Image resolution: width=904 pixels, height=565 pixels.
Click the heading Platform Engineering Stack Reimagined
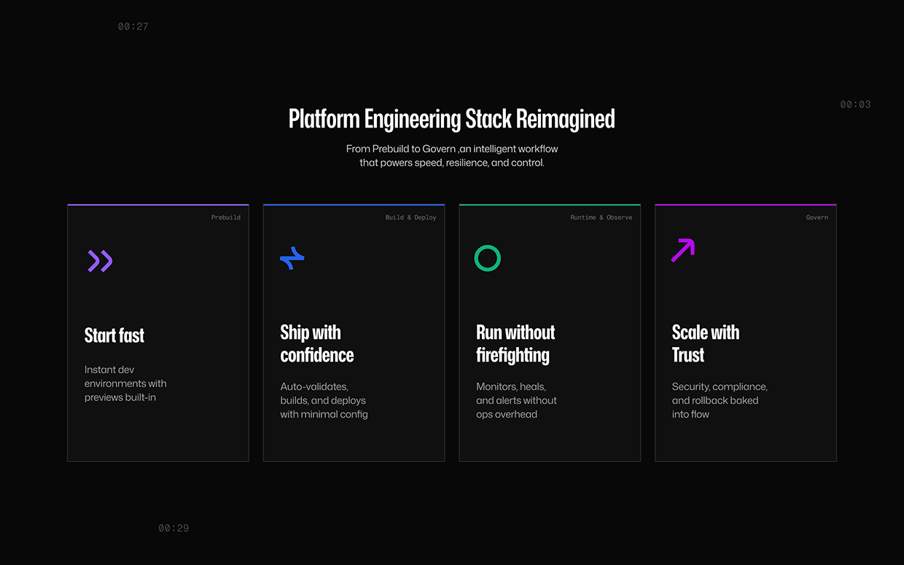point(451,118)
